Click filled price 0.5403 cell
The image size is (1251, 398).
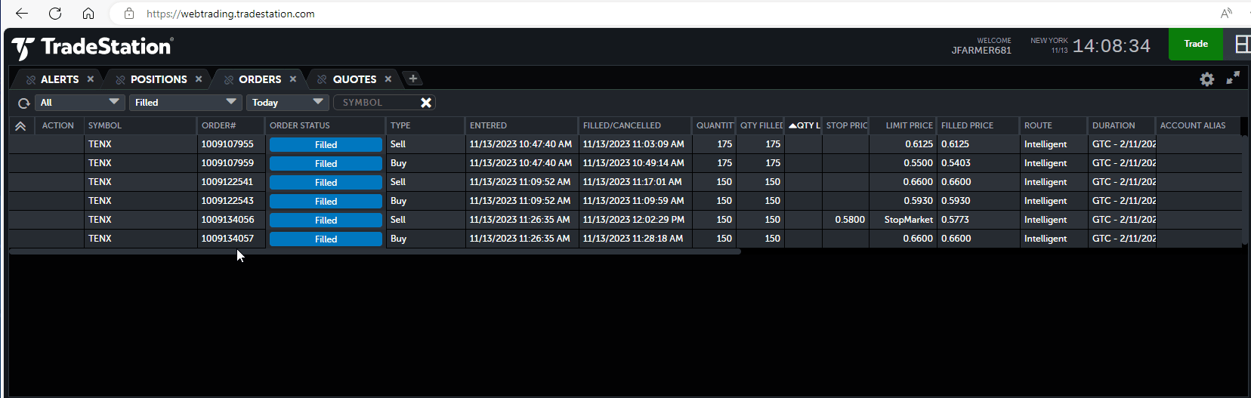coord(978,163)
